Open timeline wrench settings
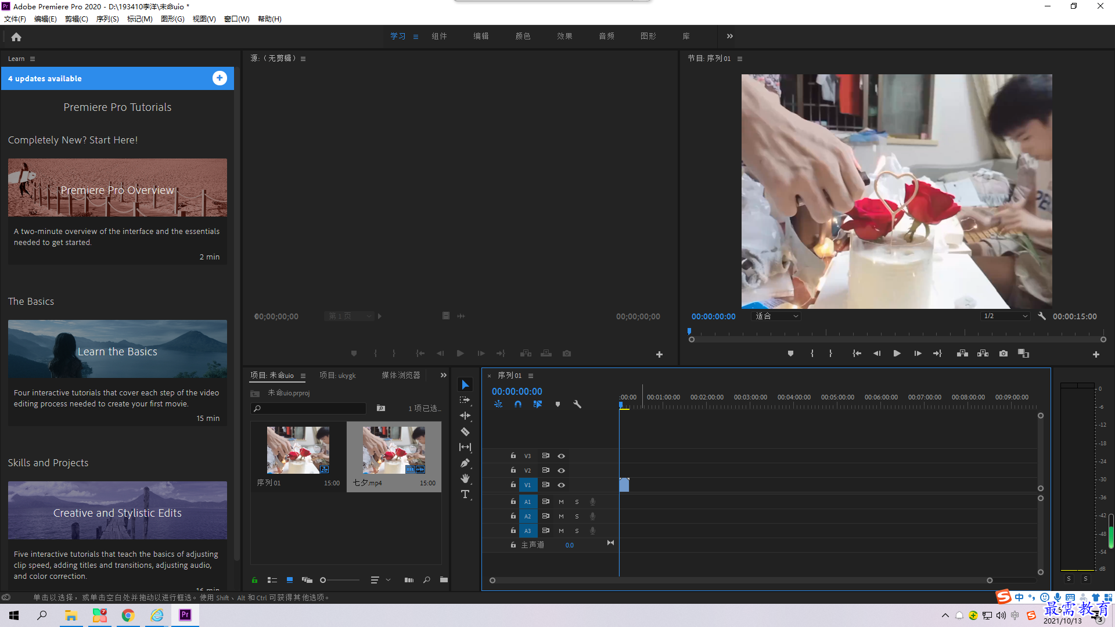The image size is (1115, 627). click(x=577, y=404)
